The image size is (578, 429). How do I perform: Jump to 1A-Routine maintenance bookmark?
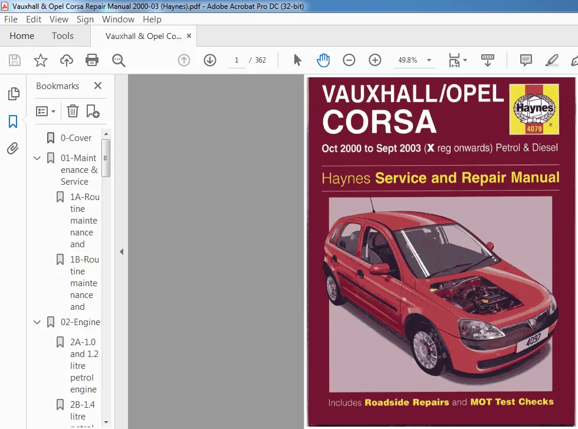tap(85, 221)
